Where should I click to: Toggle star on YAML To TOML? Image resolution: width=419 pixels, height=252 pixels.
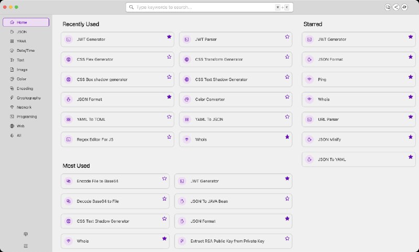pyautogui.click(x=169, y=117)
